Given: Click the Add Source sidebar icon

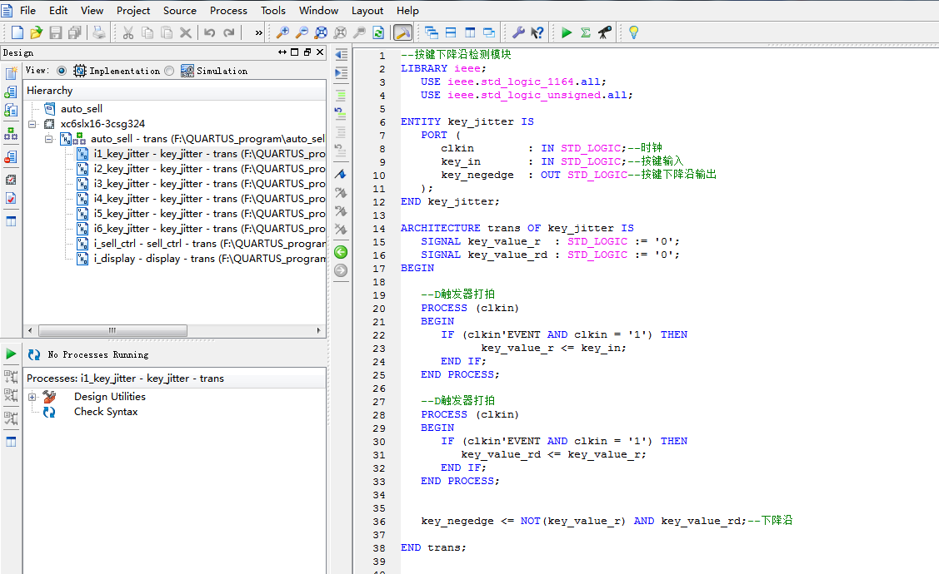Looking at the screenshot, I should (11, 92).
